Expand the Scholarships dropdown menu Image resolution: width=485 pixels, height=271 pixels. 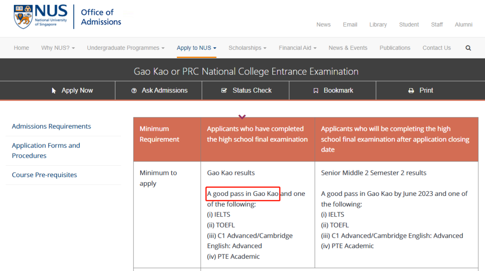point(247,48)
